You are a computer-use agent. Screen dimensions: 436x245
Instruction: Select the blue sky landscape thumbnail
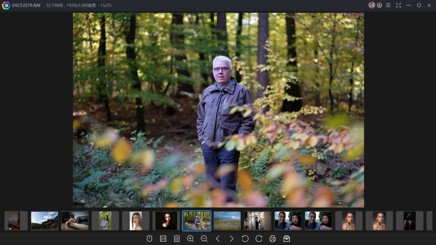click(44, 220)
